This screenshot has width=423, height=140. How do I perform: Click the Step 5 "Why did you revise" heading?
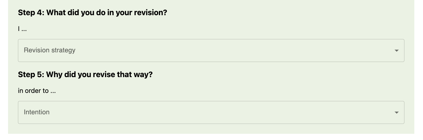(85, 75)
